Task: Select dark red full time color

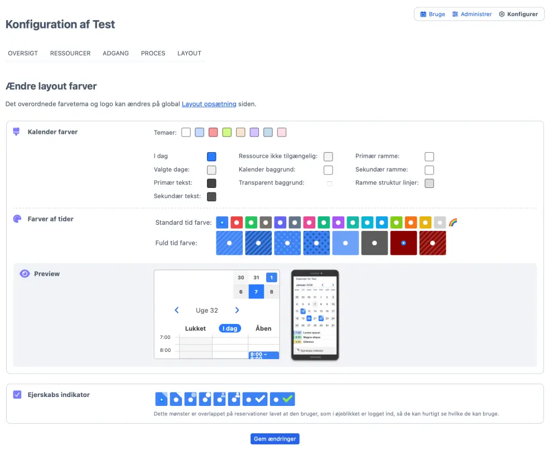Action: (x=403, y=243)
